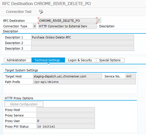Viewport: 146px width, 135px height.
Task: Click the Description 1 label
Action: (x=14, y=37)
